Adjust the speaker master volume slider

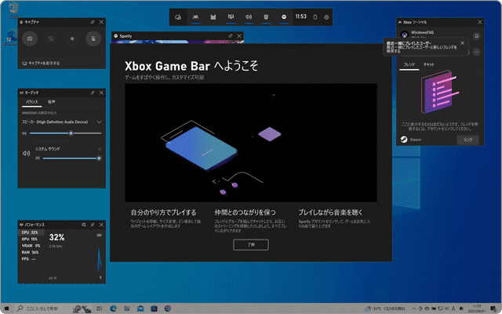click(66, 133)
